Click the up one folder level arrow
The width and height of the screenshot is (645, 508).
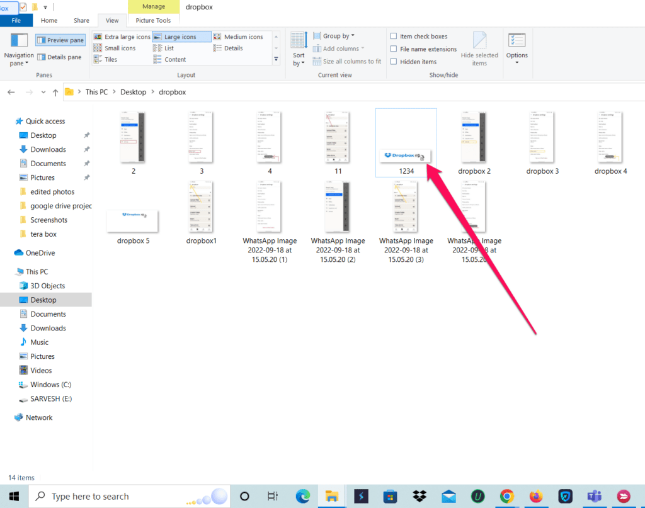(x=55, y=92)
